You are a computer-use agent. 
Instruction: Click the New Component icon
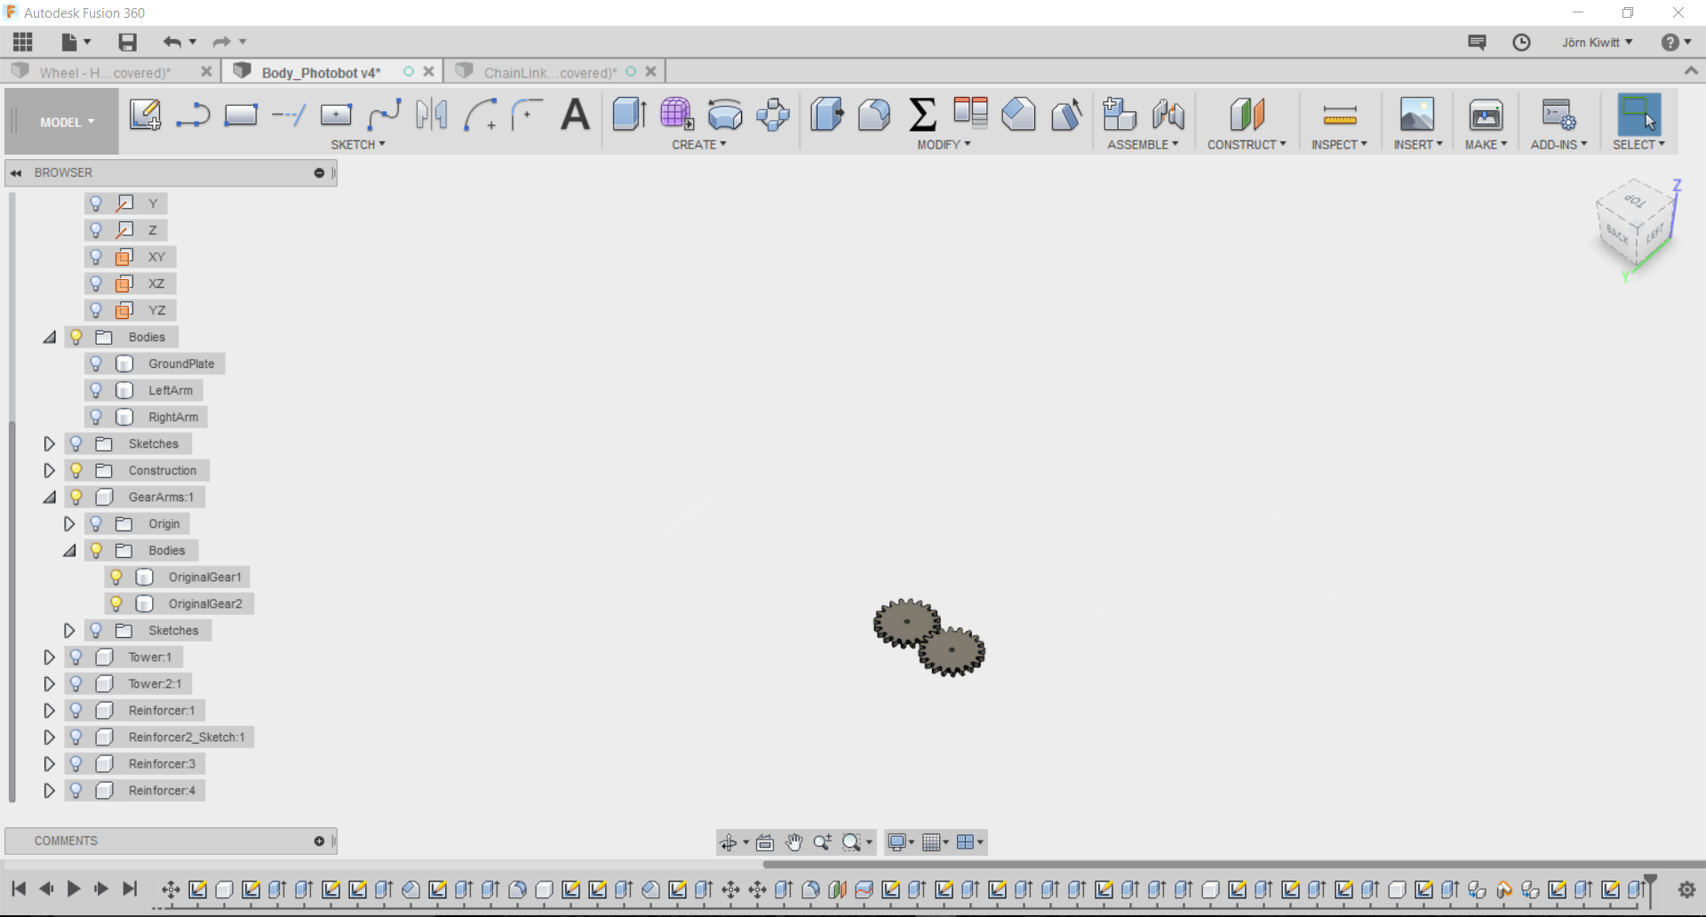click(1120, 115)
